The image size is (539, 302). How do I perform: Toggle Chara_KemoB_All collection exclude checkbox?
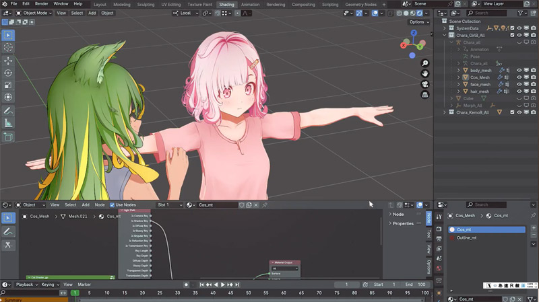[512, 112]
